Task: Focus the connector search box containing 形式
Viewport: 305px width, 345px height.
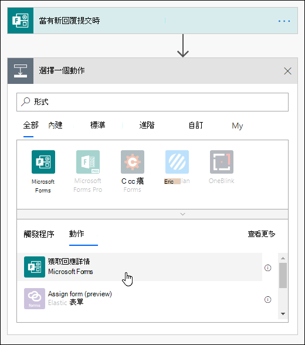Action: 152,102
